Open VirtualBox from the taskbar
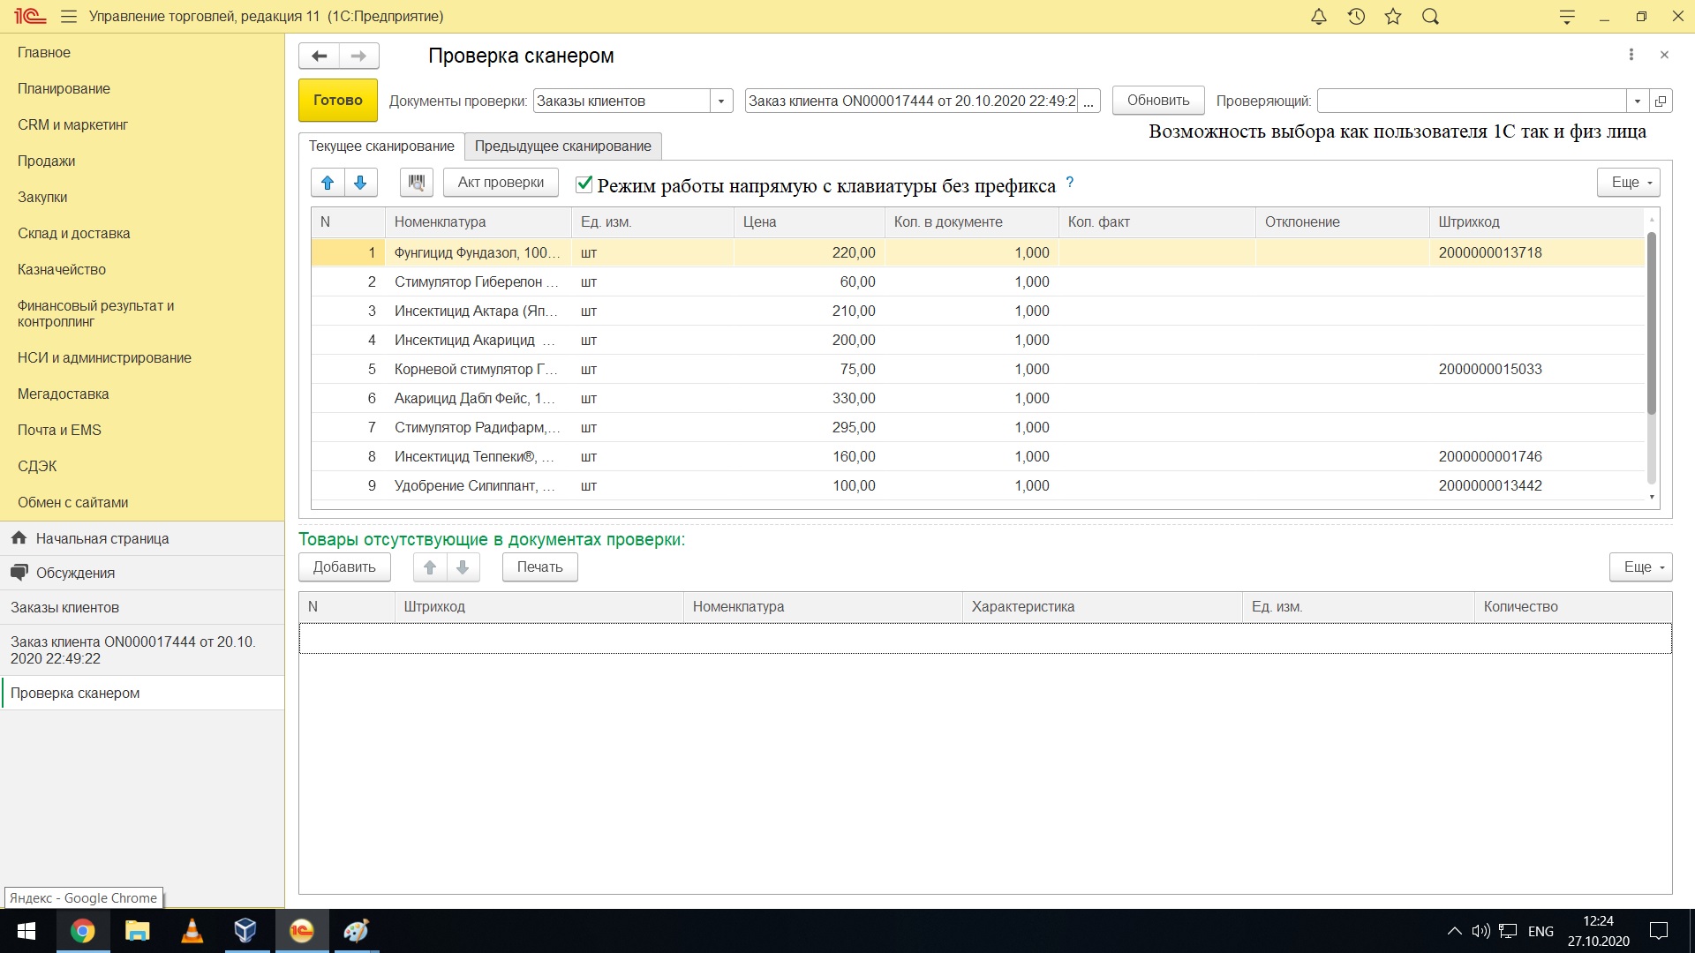1695x953 pixels. [245, 931]
